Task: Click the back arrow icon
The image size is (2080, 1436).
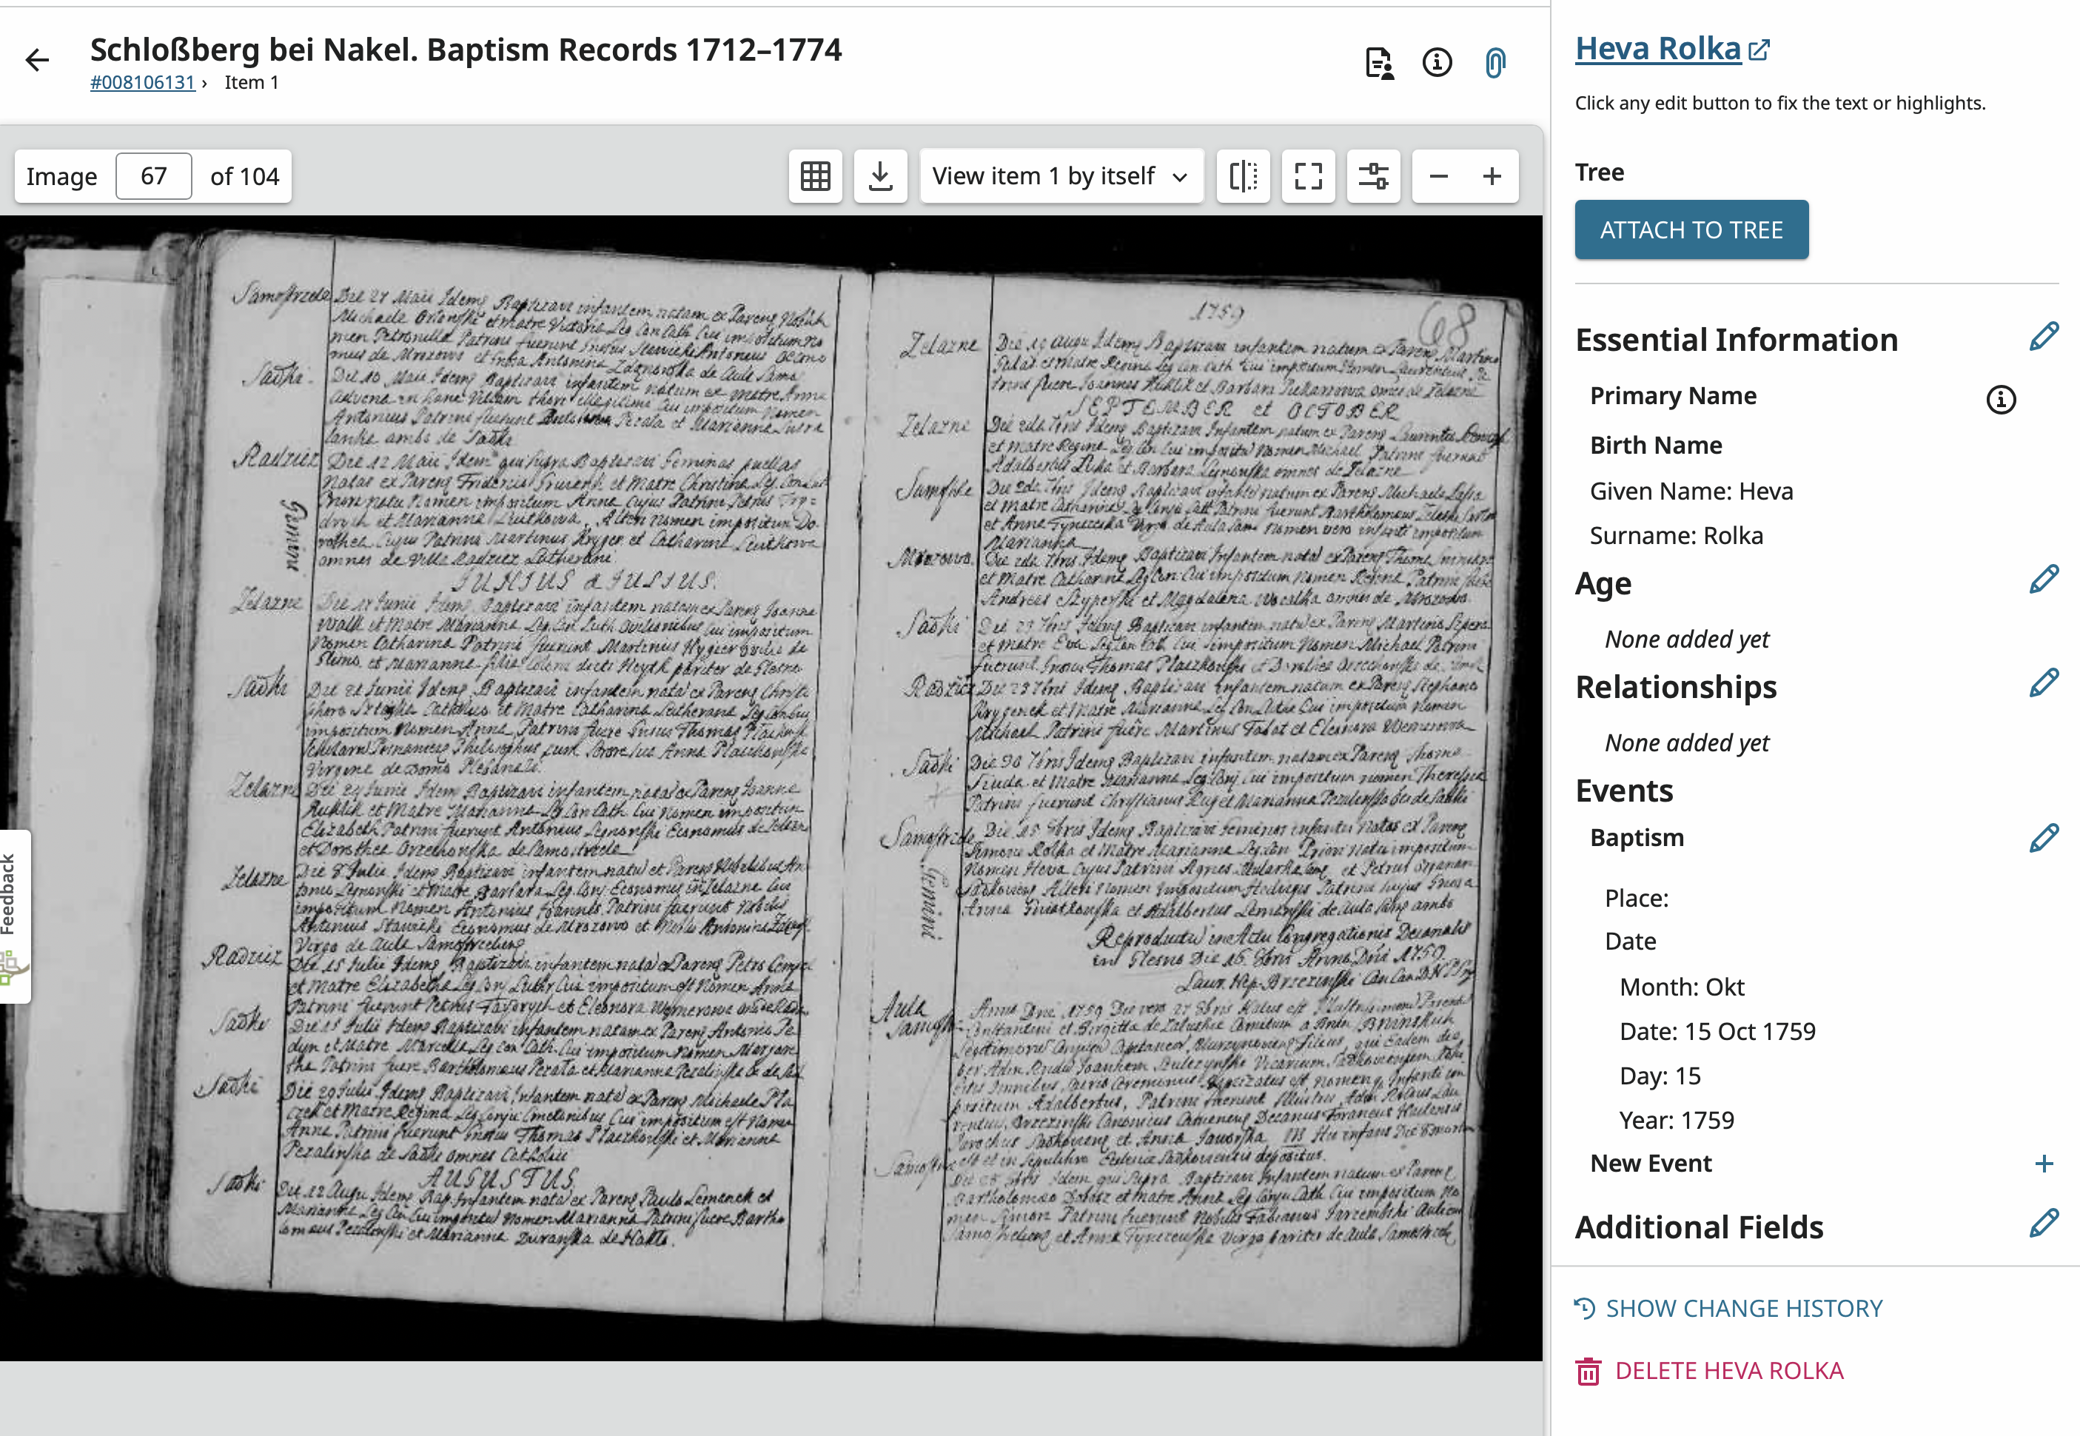Action: point(37,60)
